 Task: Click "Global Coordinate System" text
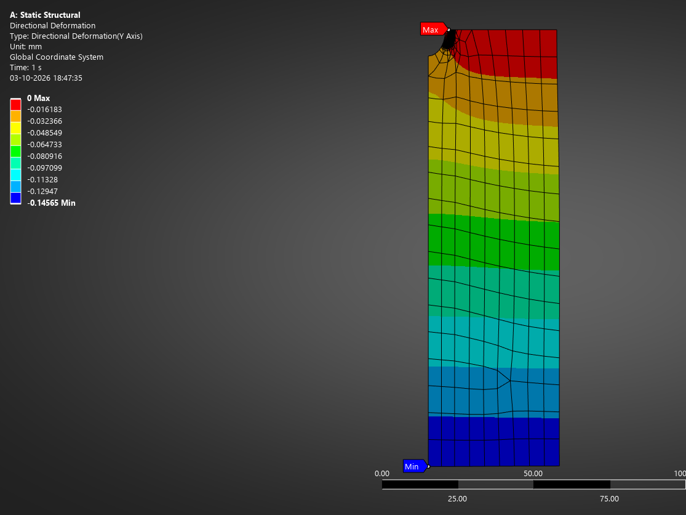pyautogui.click(x=57, y=57)
